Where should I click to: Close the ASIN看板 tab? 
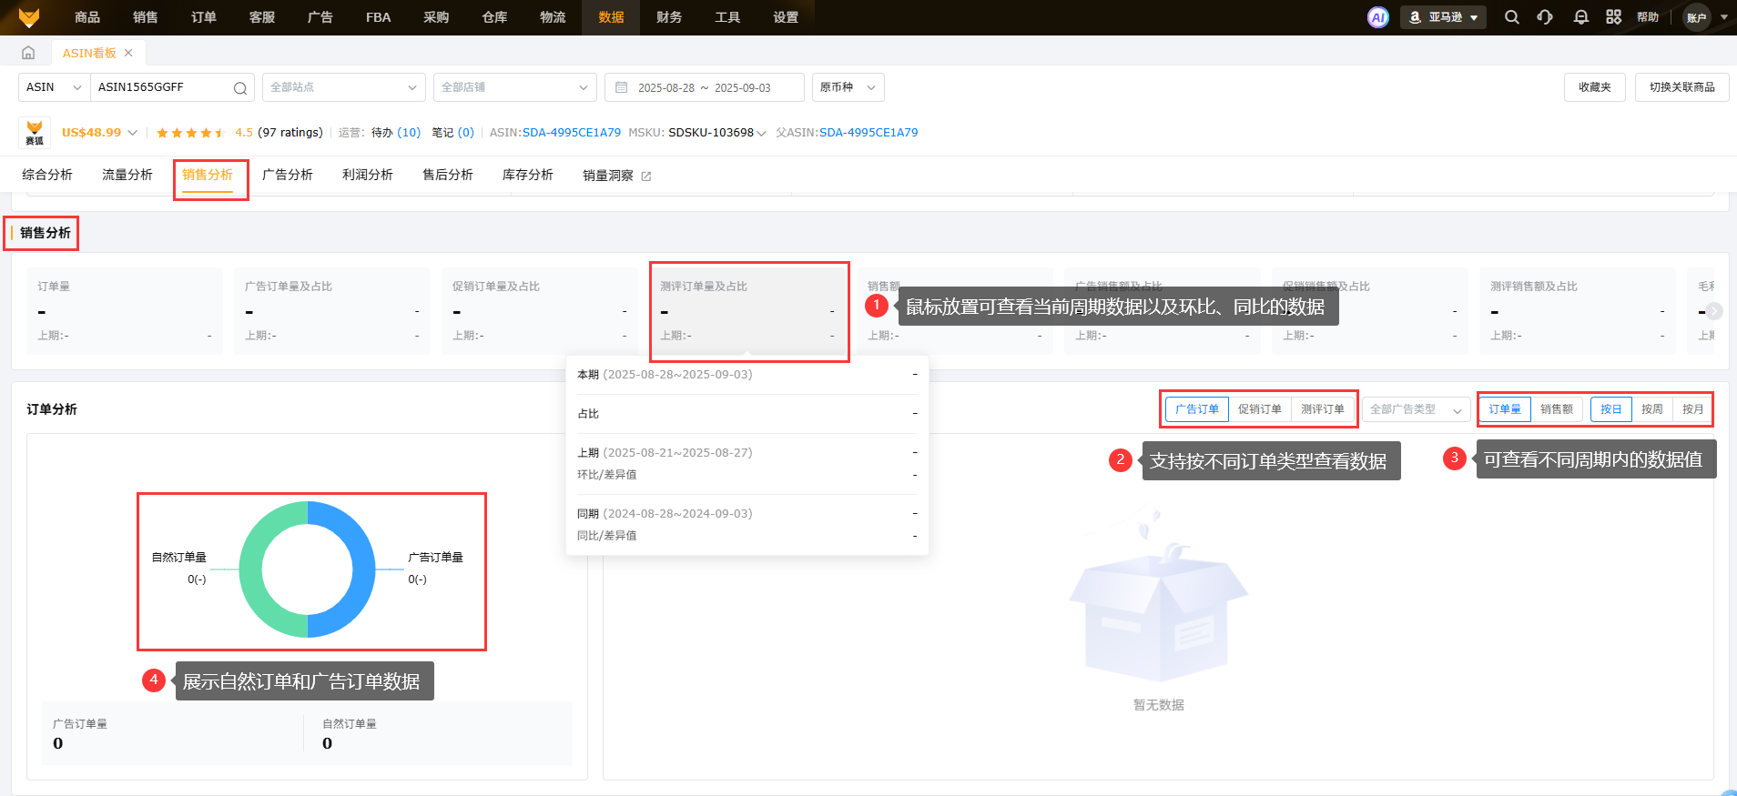coord(128,53)
